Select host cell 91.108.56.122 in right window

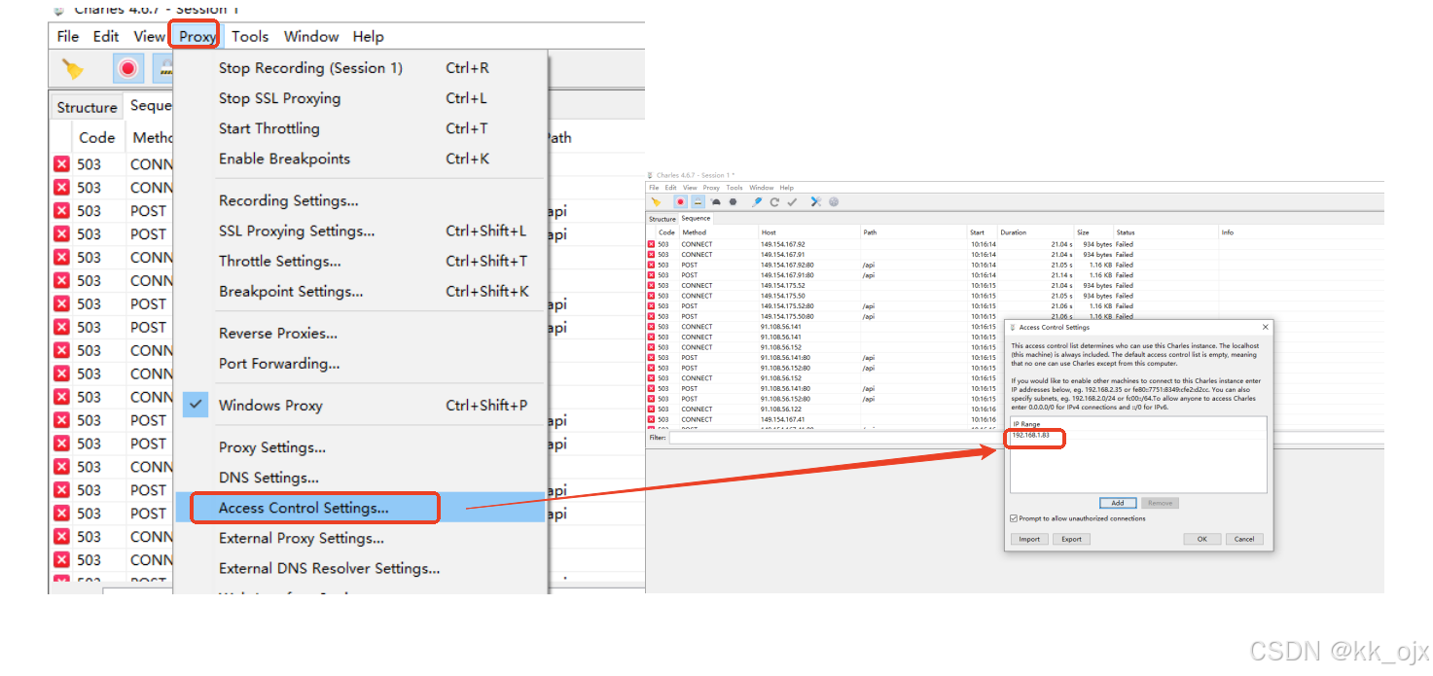tap(783, 409)
